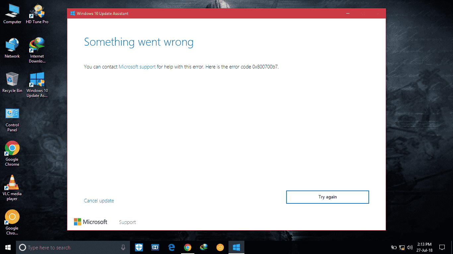Image resolution: width=453 pixels, height=254 pixels.
Task: Open the network warning tray icon
Action: [402, 247]
